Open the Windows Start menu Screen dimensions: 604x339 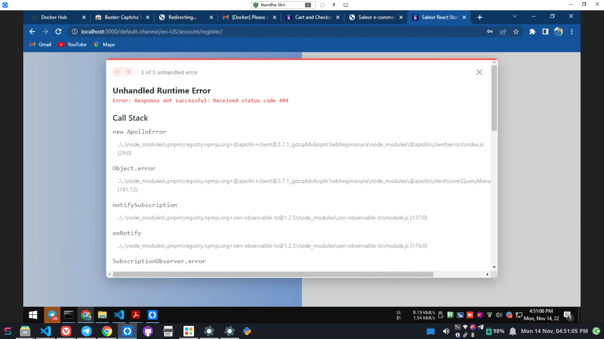pyautogui.click(x=33, y=315)
